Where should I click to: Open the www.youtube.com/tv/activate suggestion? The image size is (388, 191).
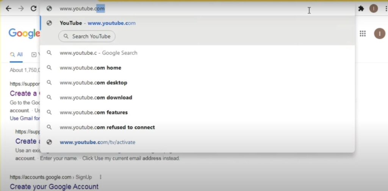click(197, 142)
